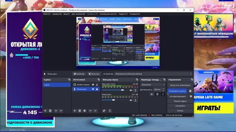Select the Сцена item in scenes list
This screenshot has width=236, height=132.
tap(56, 85)
